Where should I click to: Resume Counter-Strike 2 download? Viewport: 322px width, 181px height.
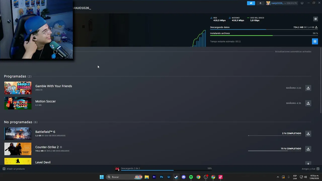[x=308, y=149]
